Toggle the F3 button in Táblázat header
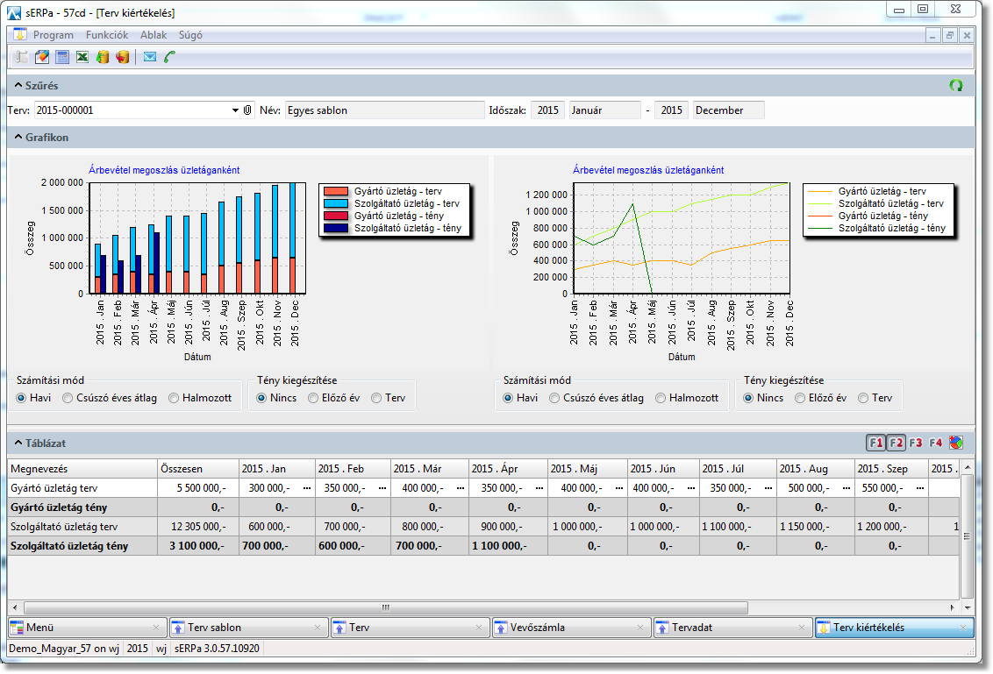This screenshot has width=993, height=674. 916,443
